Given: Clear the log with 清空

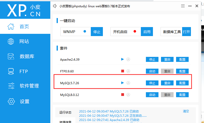Looking at the screenshot, I should tap(186, 111).
